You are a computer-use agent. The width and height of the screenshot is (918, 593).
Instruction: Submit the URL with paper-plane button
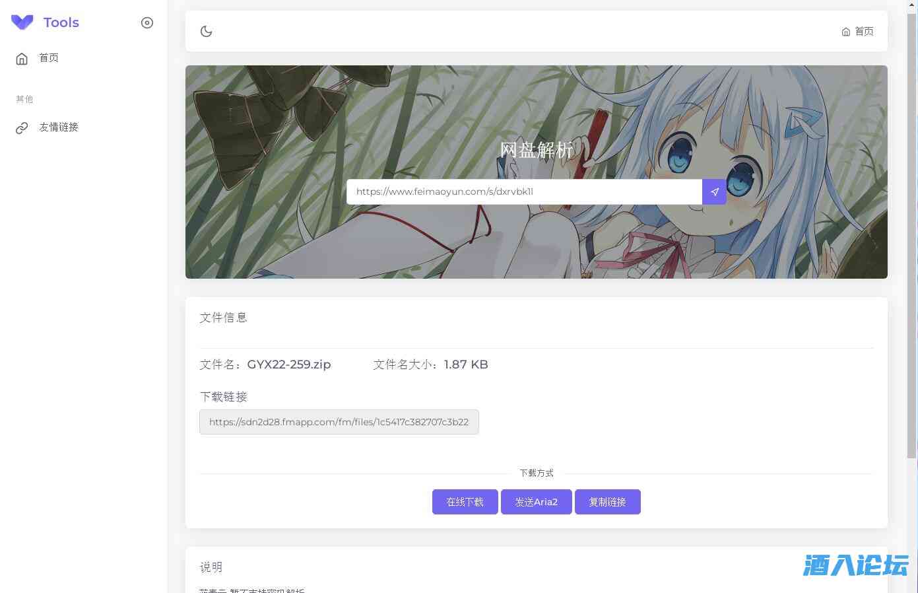714,192
